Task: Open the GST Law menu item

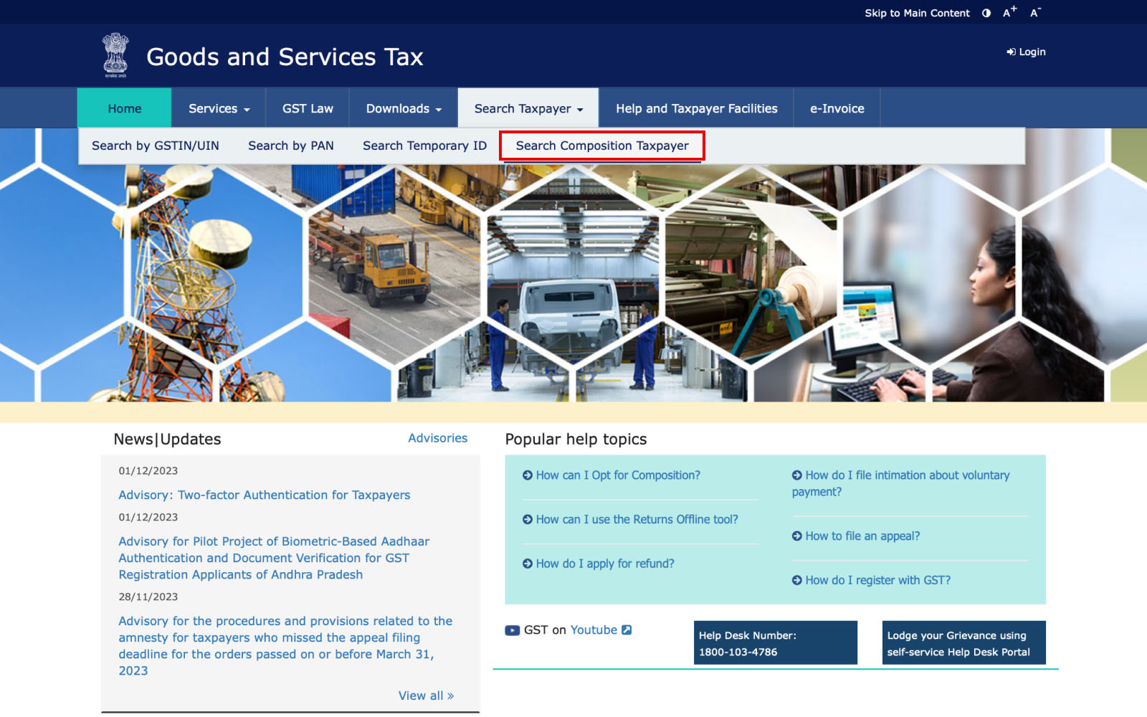Action: click(x=308, y=108)
